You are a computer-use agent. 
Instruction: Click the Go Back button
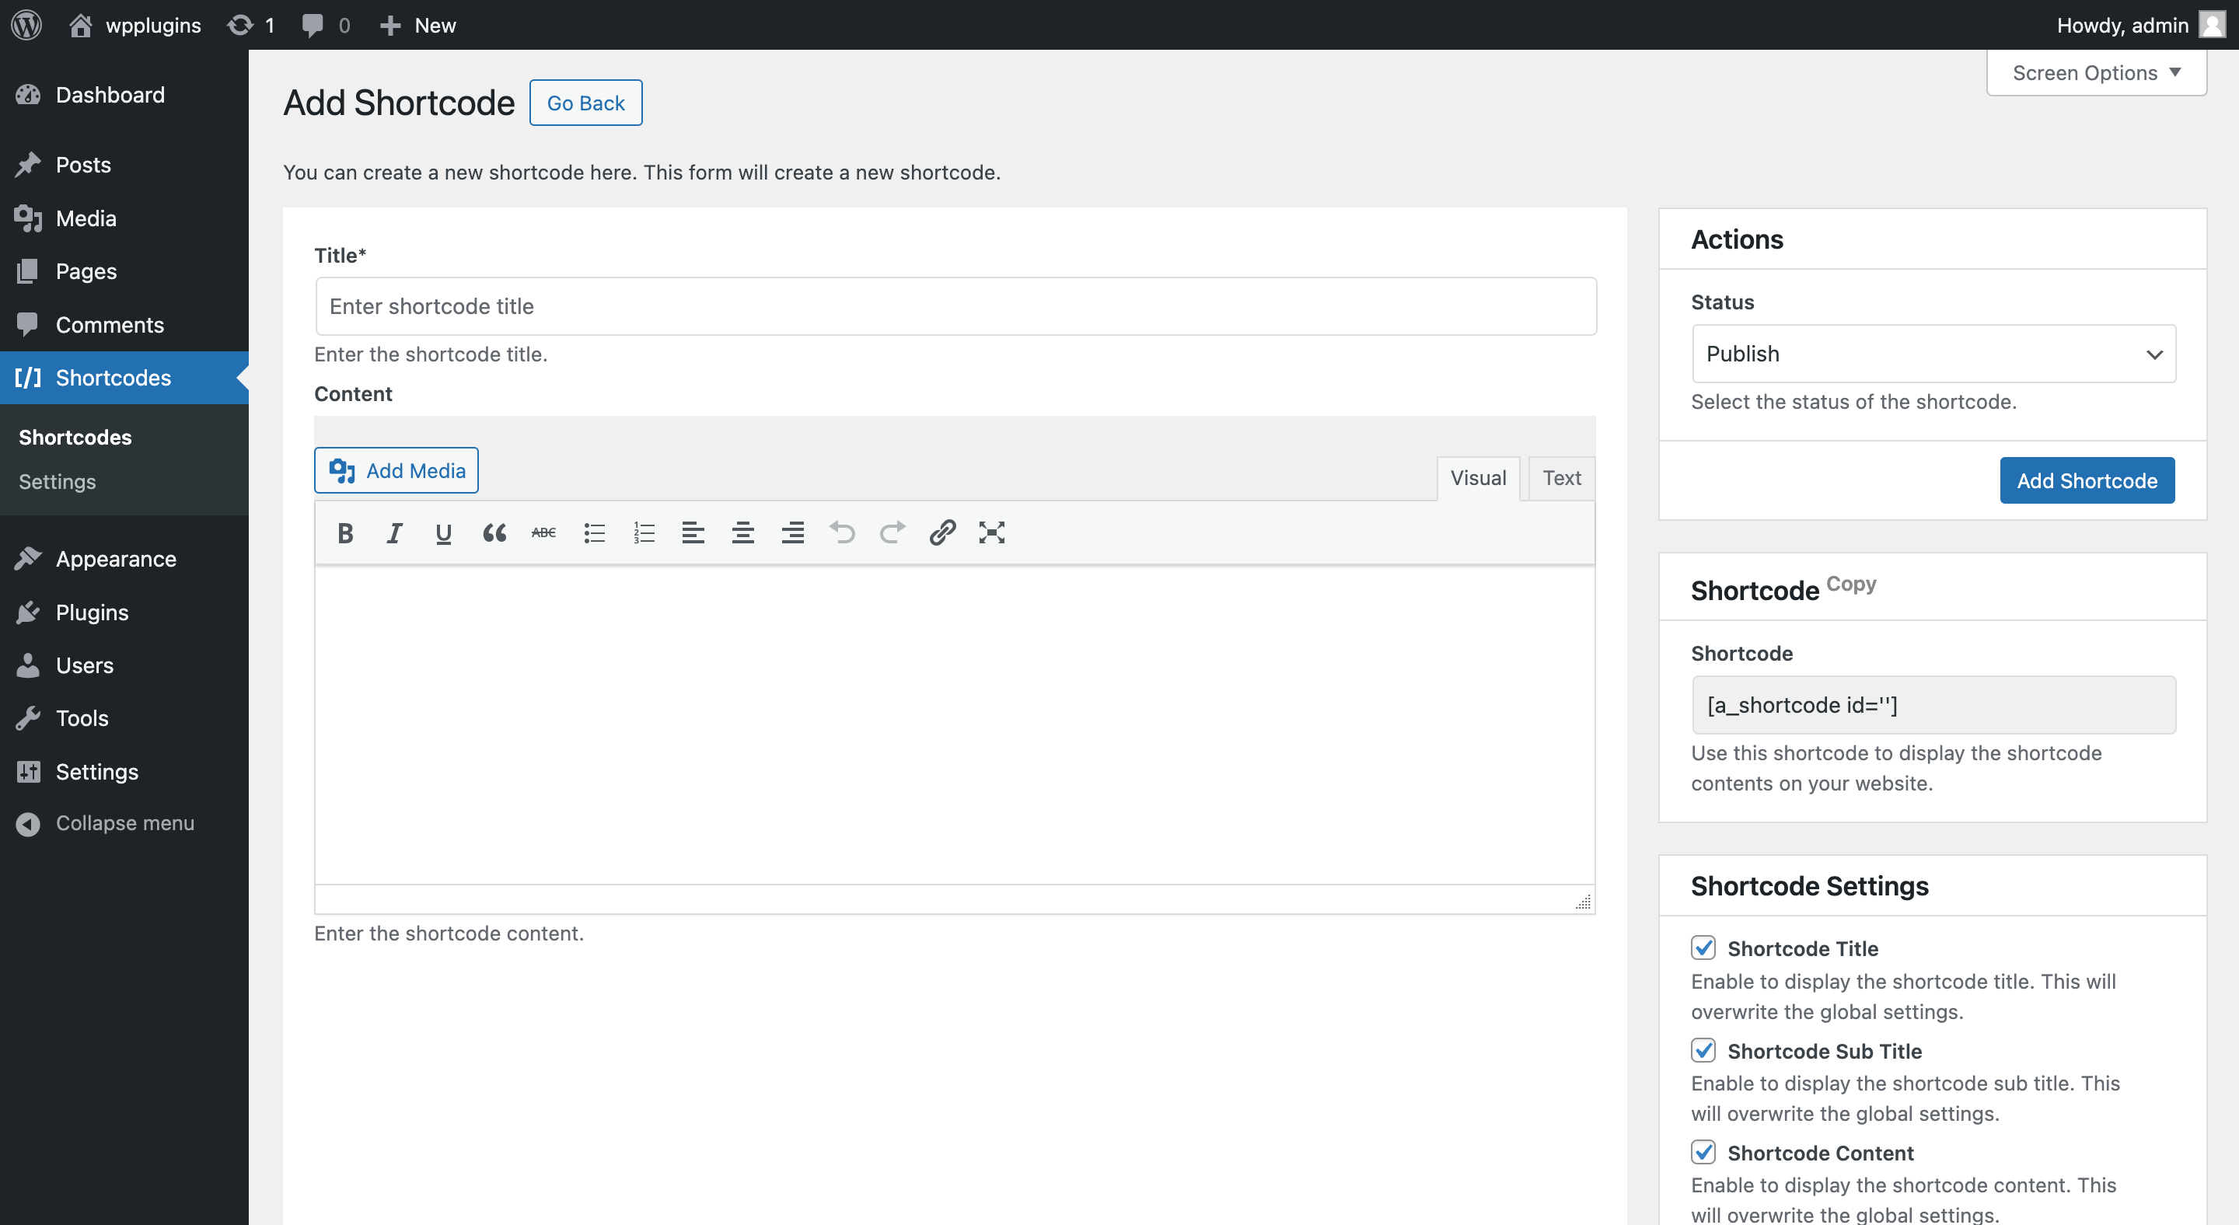(585, 103)
